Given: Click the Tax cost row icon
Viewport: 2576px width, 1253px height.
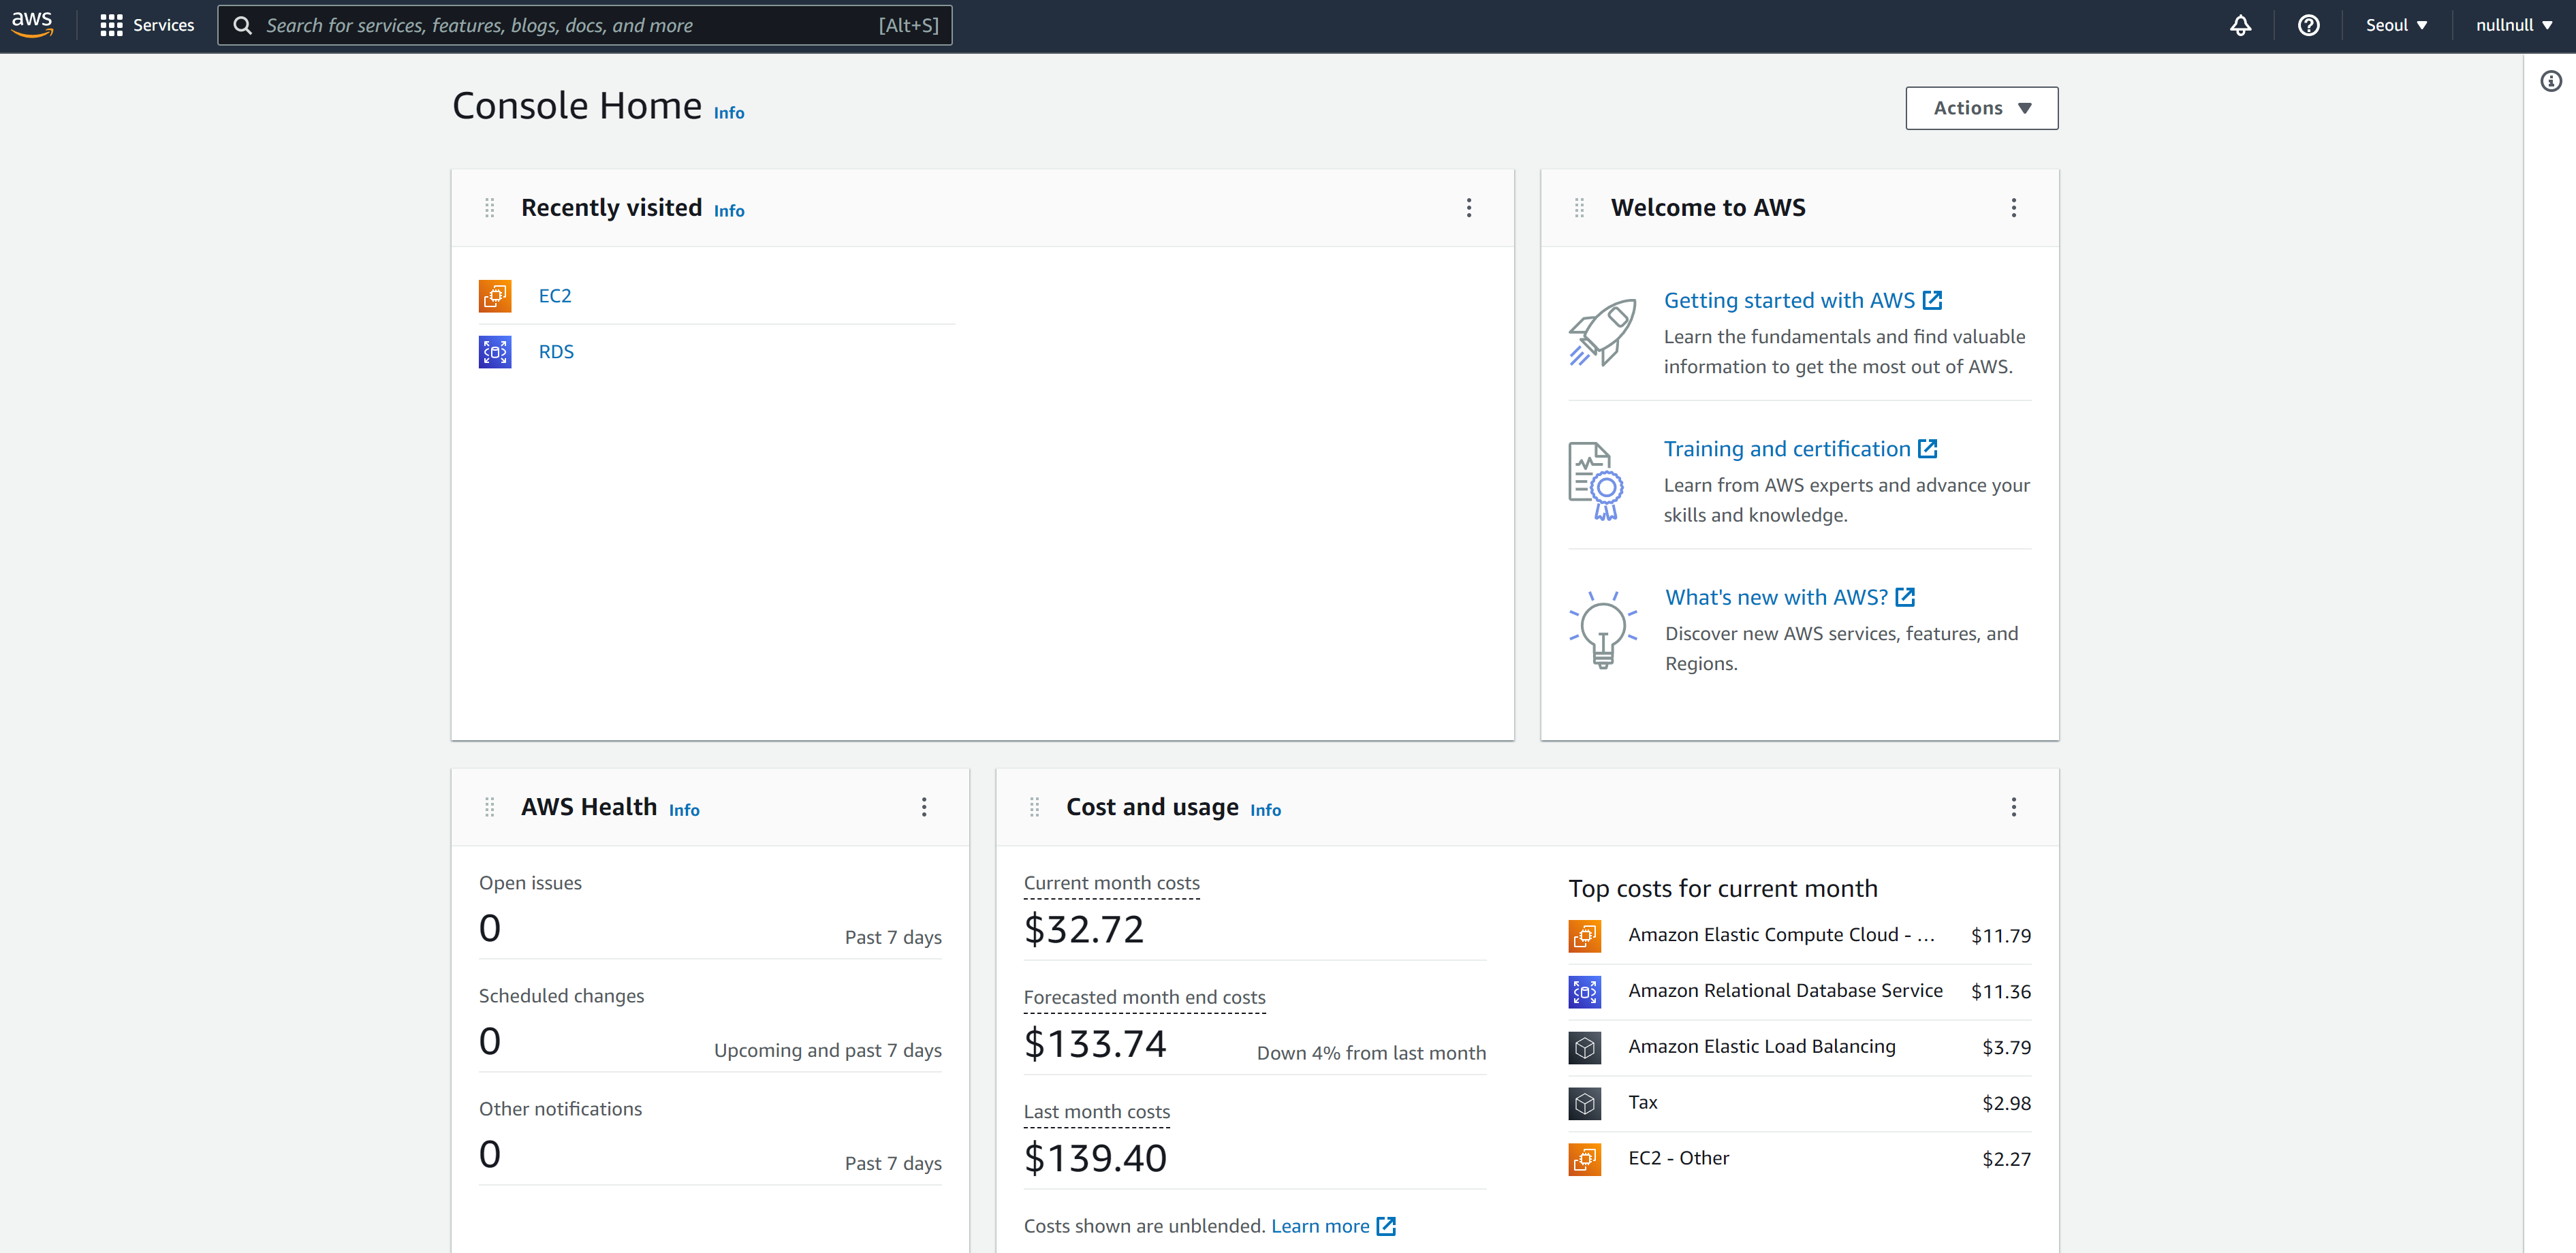Looking at the screenshot, I should point(1585,1104).
